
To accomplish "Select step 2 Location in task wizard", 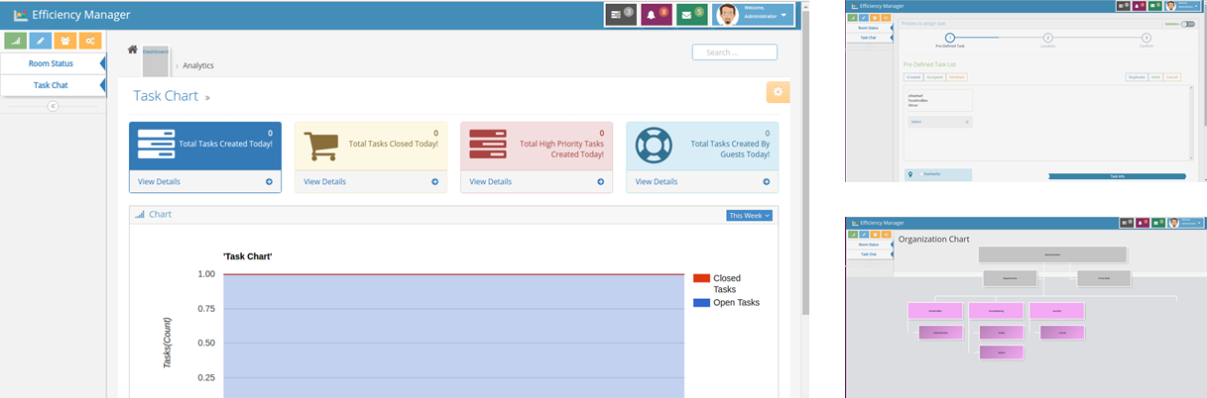I will (x=1048, y=38).
